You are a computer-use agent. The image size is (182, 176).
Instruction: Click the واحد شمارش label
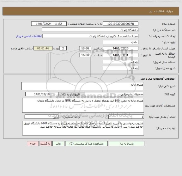coord(71,117)
